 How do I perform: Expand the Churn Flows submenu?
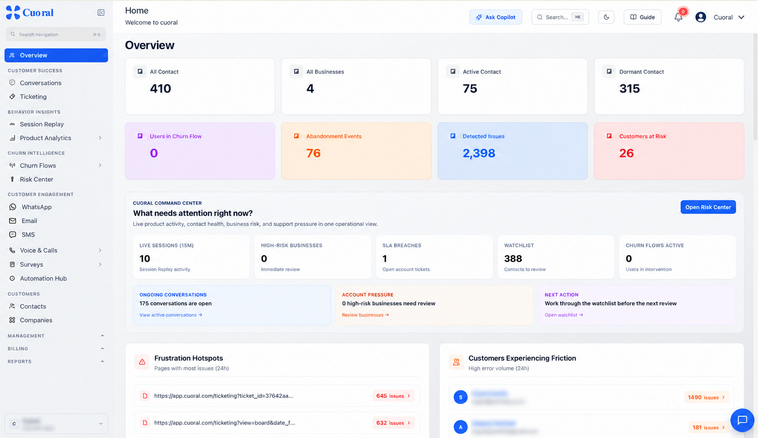pyautogui.click(x=100, y=165)
